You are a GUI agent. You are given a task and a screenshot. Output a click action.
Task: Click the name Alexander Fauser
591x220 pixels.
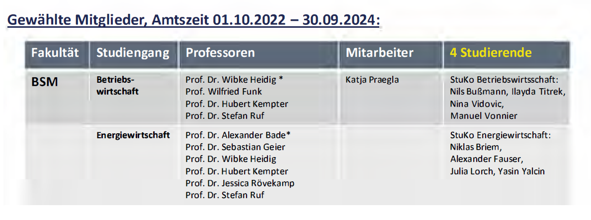point(487,159)
